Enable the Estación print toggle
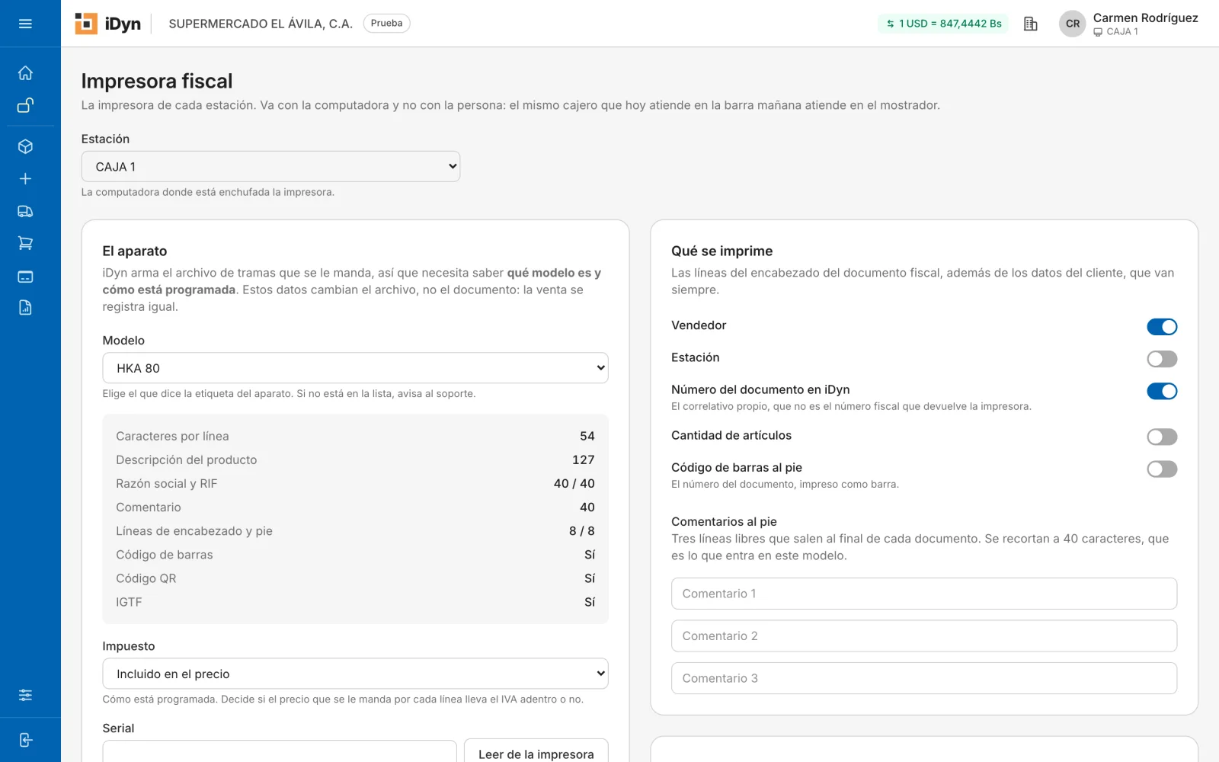The width and height of the screenshot is (1219, 762). pyautogui.click(x=1162, y=359)
